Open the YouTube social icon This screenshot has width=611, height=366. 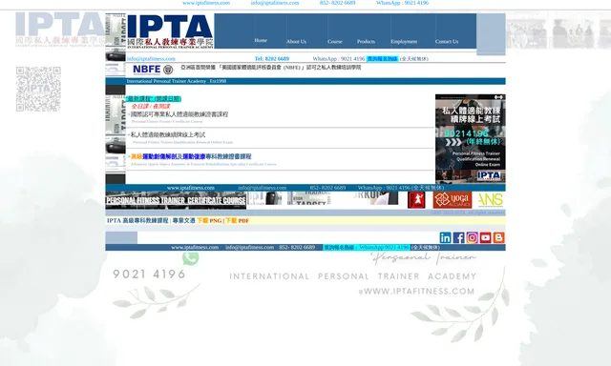(x=485, y=237)
